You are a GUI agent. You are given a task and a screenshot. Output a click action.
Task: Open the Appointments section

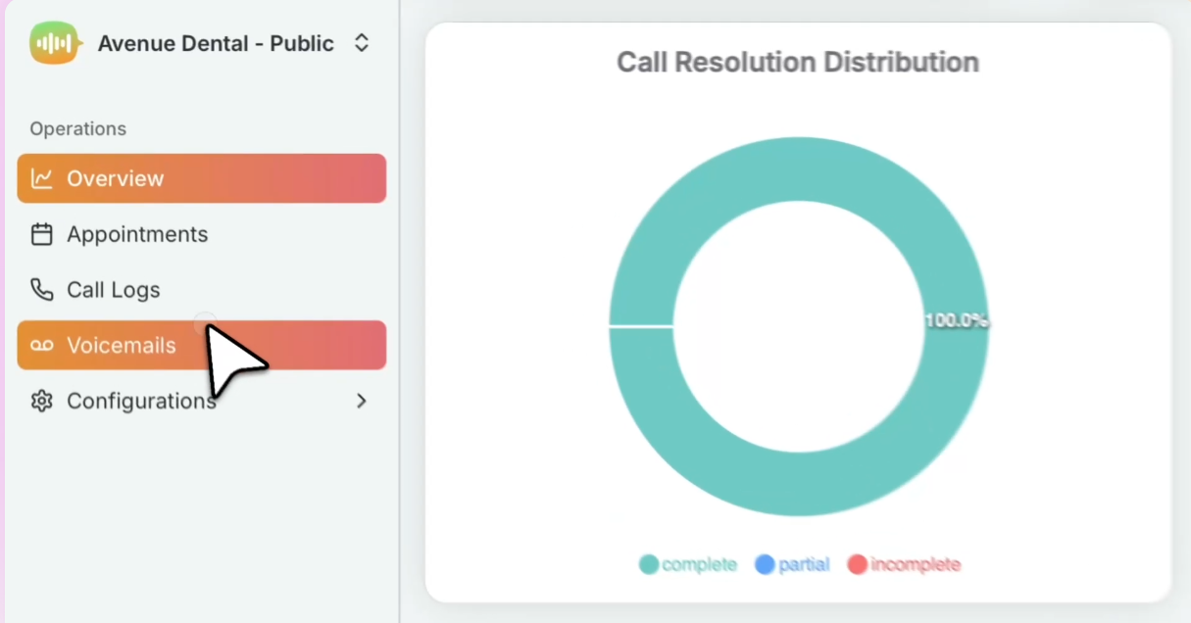tap(137, 234)
